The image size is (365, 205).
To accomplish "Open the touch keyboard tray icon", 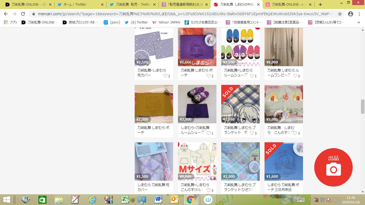I will click(301, 200).
